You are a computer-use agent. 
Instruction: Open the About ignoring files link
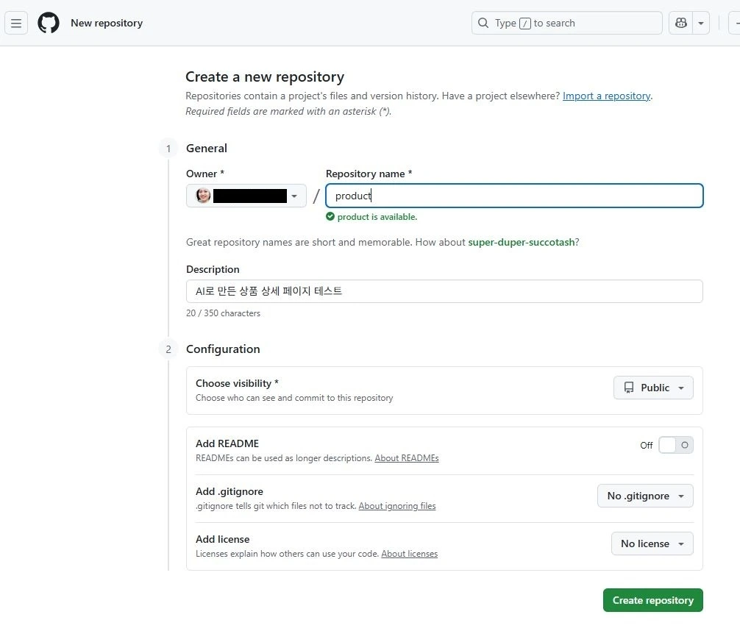[x=397, y=506]
